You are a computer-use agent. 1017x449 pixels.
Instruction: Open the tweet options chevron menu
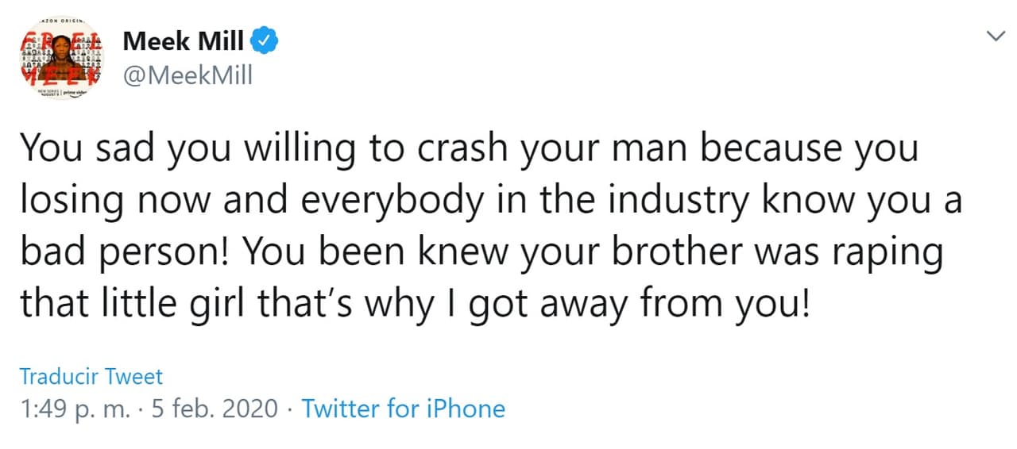(x=994, y=36)
